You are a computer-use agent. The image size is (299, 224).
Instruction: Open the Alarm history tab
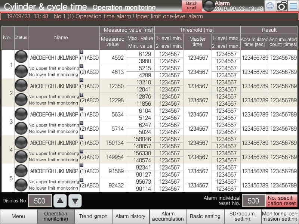130,216
